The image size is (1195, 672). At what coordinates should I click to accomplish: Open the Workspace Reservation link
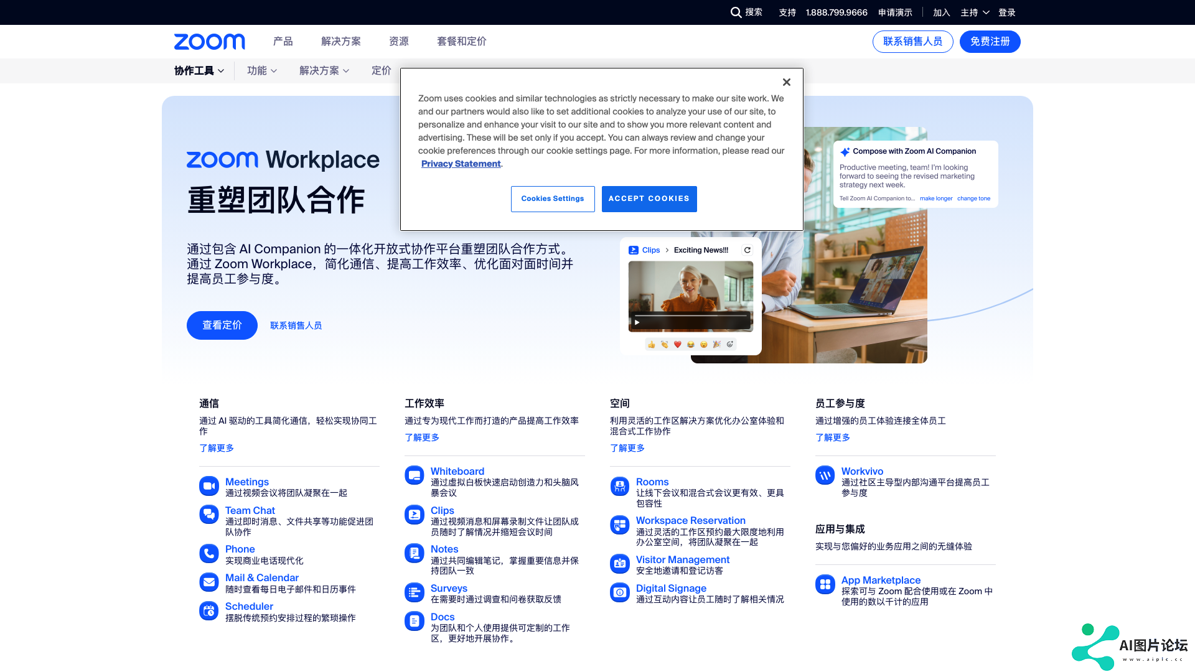pyautogui.click(x=691, y=520)
